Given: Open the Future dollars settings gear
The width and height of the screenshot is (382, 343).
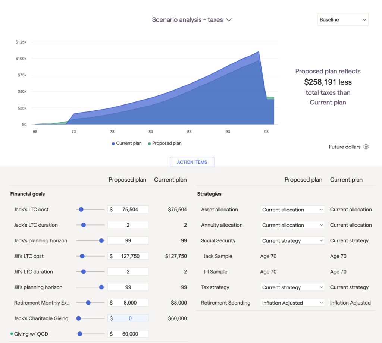Looking at the screenshot, I should pos(366,147).
